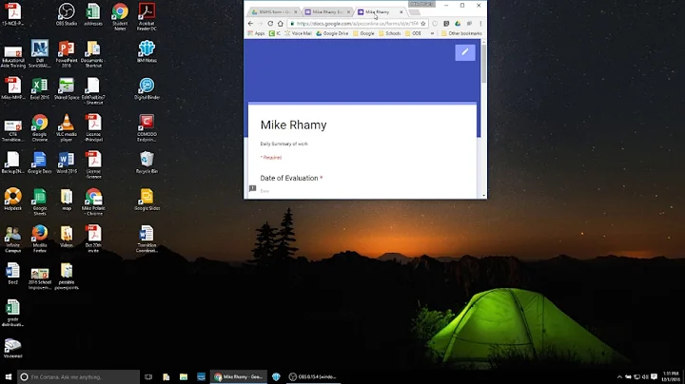The width and height of the screenshot is (685, 384).
Task: Open COMODO Endpoint desktop shortcut
Action: point(147,127)
